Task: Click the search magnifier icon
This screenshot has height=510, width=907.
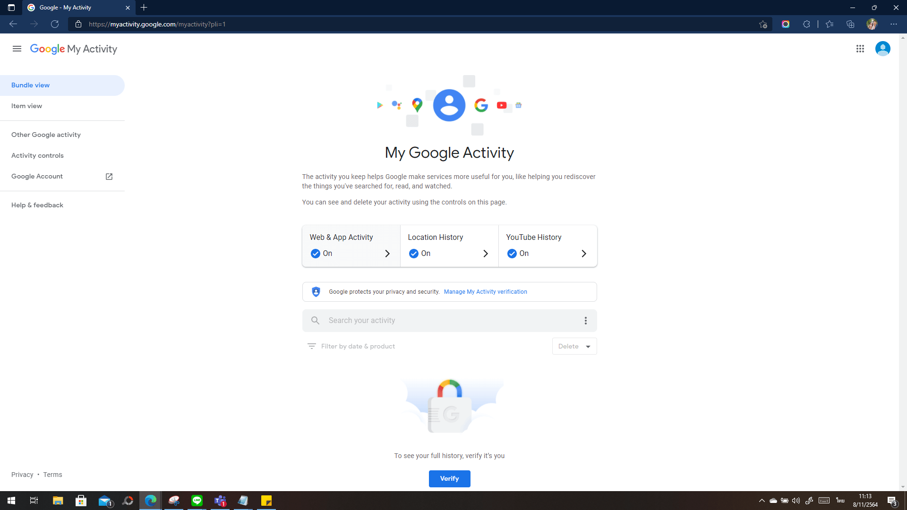Action: (x=315, y=321)
